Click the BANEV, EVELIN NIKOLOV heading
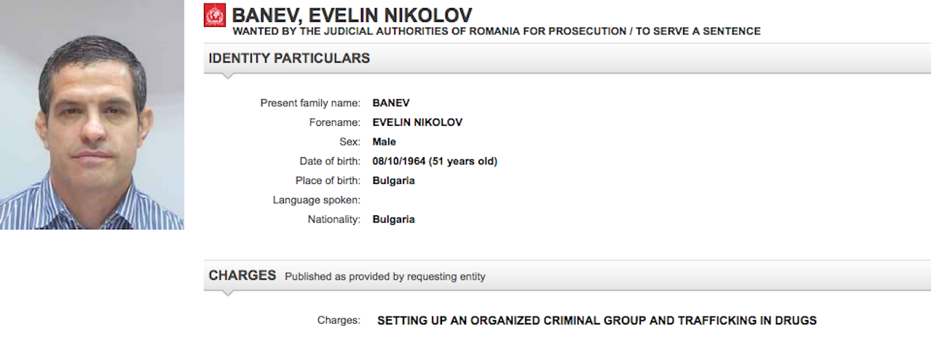Viewport: 932px width, 347px height. coord(352,15)
